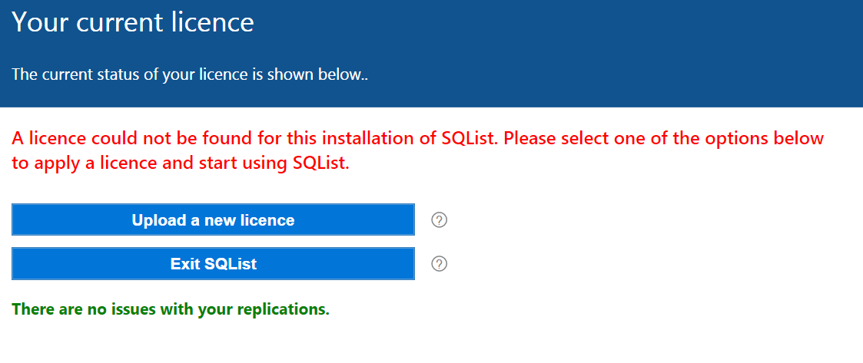863x363 pixels.
Task: Start uploading a new licence file
Action: click(x=213, y=220)
